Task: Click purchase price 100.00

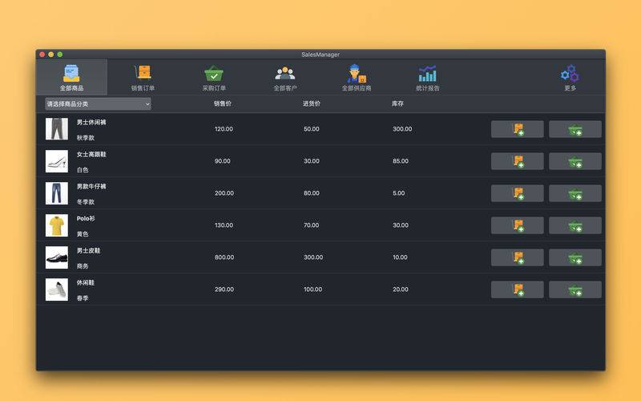Action: click(313, 290)
